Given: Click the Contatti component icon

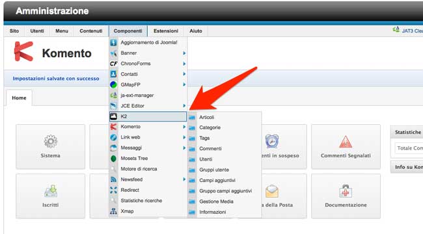Looking at the screenshot, I should 114,74.
